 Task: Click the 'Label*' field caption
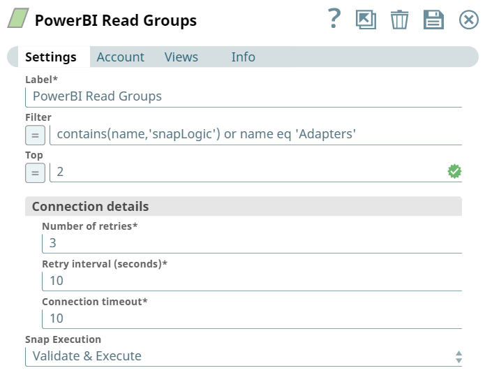(x=41, y=80)
